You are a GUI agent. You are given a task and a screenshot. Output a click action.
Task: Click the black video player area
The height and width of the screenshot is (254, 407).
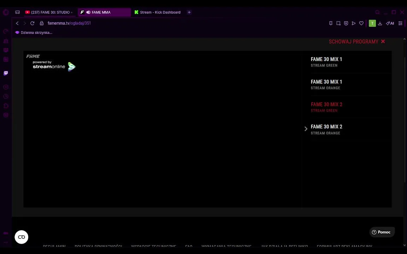[163, 129]
